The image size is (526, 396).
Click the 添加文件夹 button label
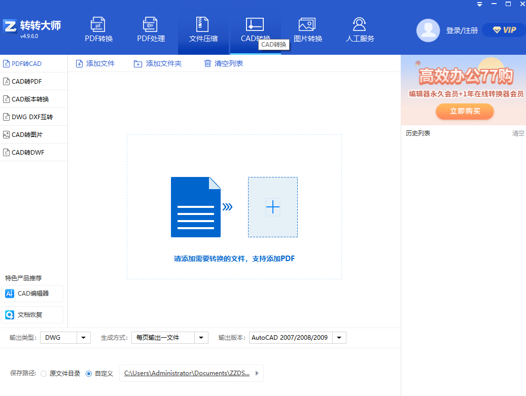point(164,64)
